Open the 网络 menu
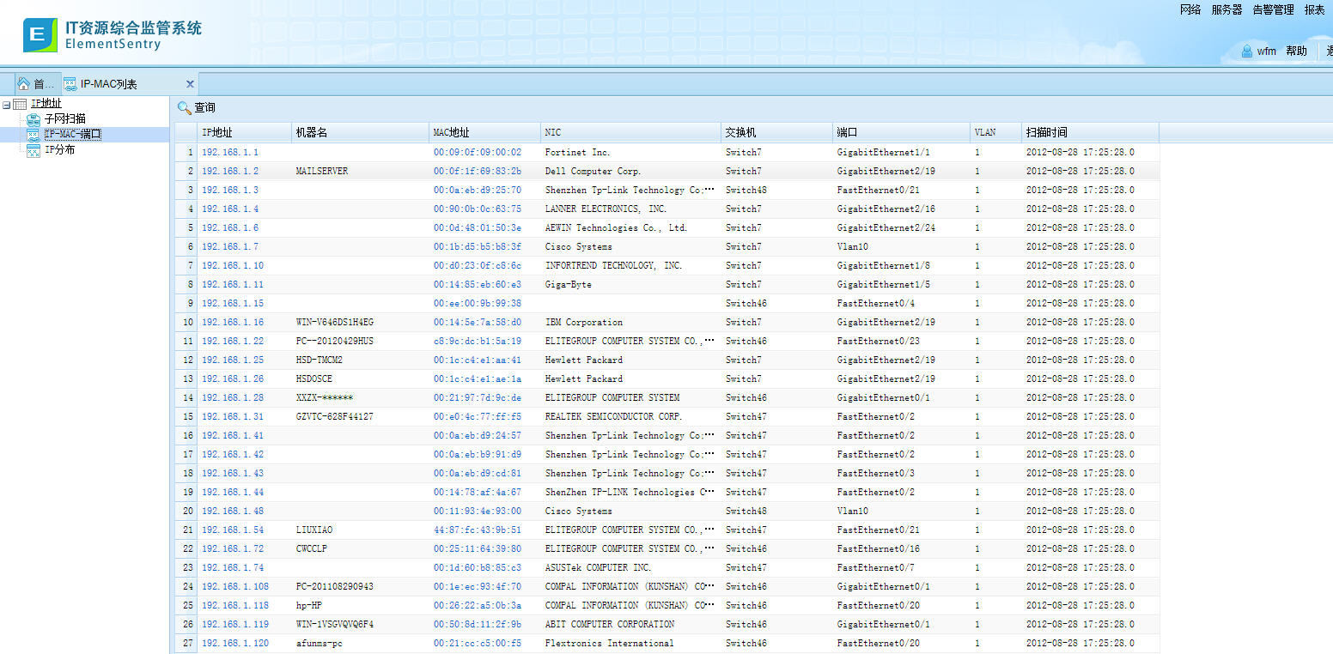 pyautogui.click(x=1190, y=10)
